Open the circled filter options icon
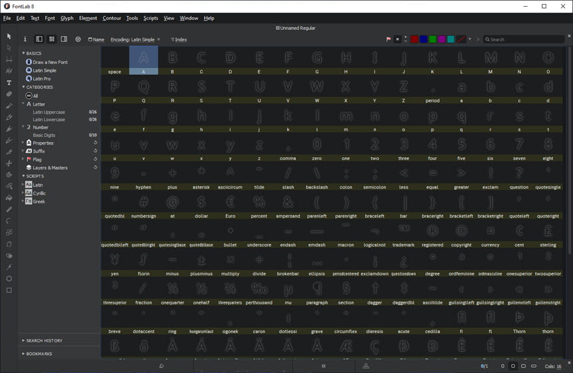The height and width of the screenshot is (373, 573). click(x=78, y=39)
